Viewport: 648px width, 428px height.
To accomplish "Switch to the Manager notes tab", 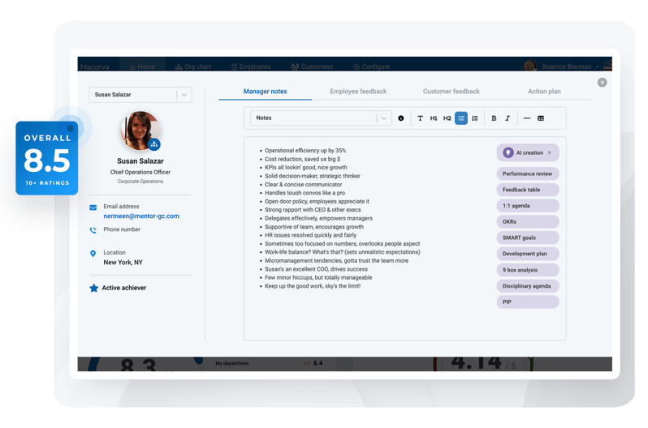I will point(265,92).
